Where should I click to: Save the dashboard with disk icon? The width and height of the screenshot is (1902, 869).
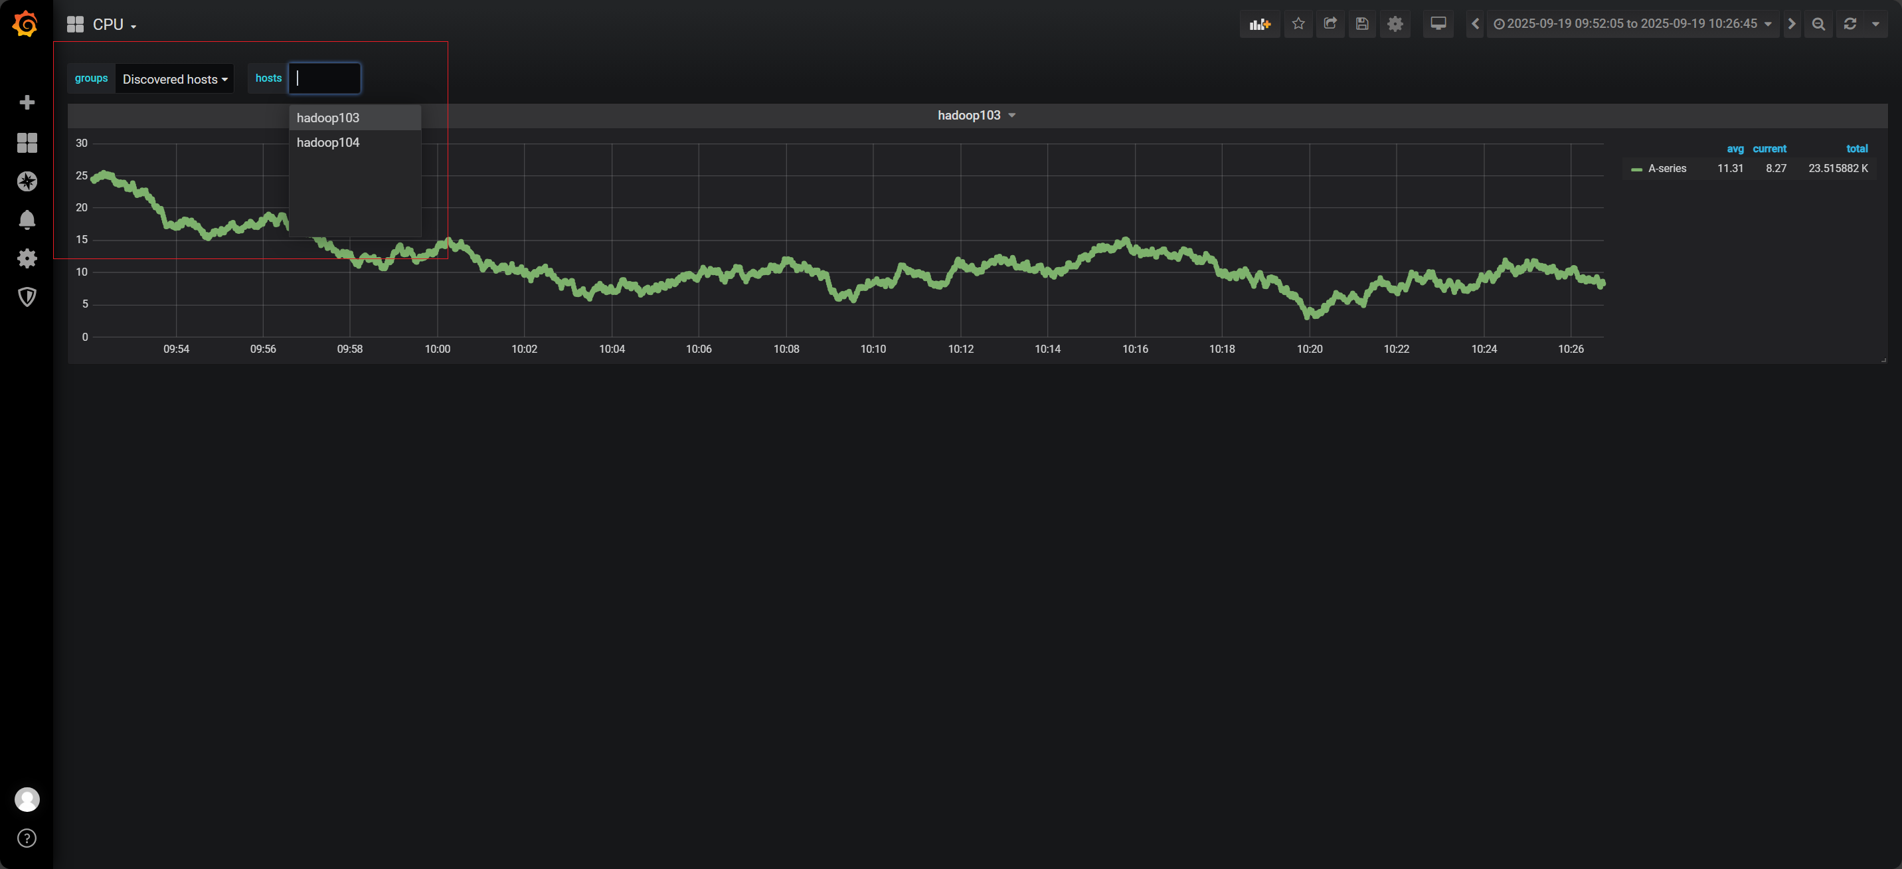[1362, 24]
